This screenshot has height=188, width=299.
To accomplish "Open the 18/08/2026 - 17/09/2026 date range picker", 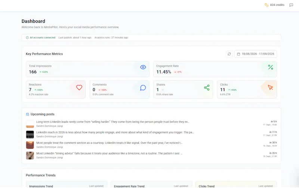I will click(256, 54).
